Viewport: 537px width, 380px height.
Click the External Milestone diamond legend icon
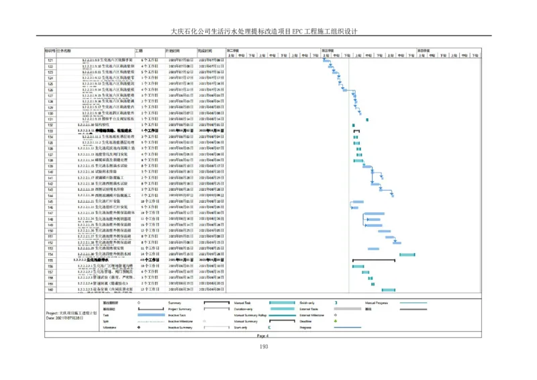[335, 315]
